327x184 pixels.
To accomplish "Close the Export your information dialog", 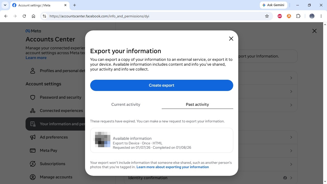I will pyautogui.click(x=231, y=39).
